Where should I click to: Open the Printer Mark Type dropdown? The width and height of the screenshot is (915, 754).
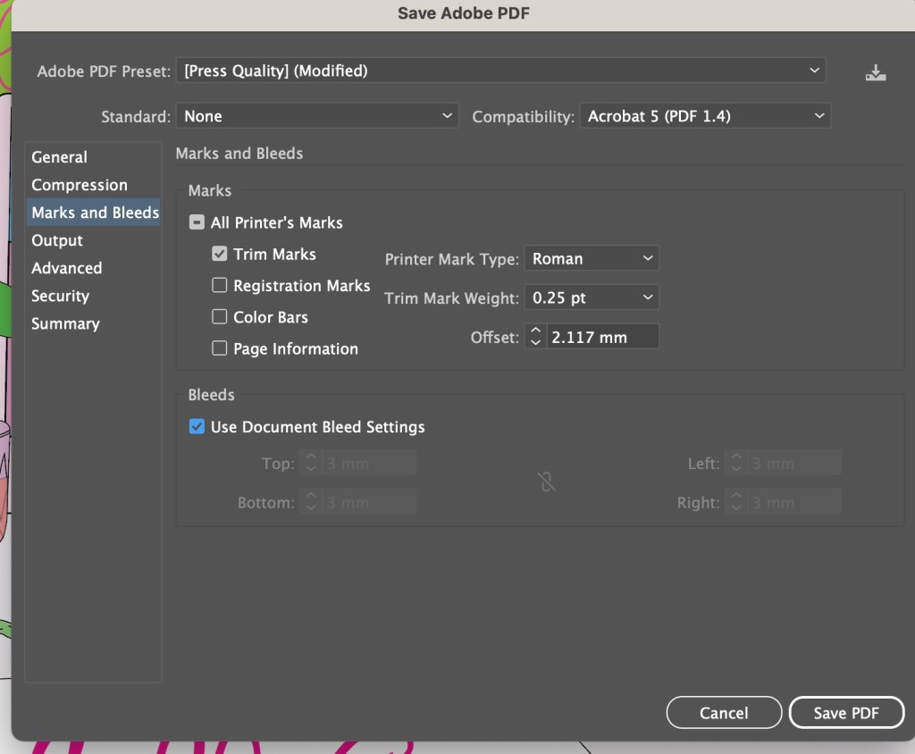click(592, 259)
